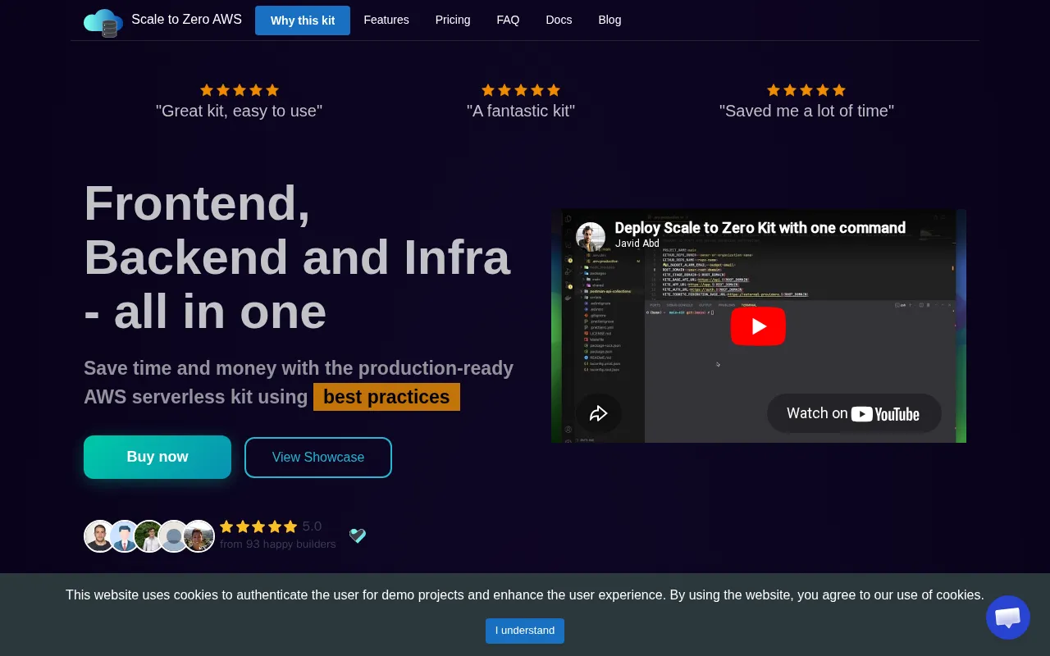Click stars above "A fantastic kit"

[x=521, y=90]
